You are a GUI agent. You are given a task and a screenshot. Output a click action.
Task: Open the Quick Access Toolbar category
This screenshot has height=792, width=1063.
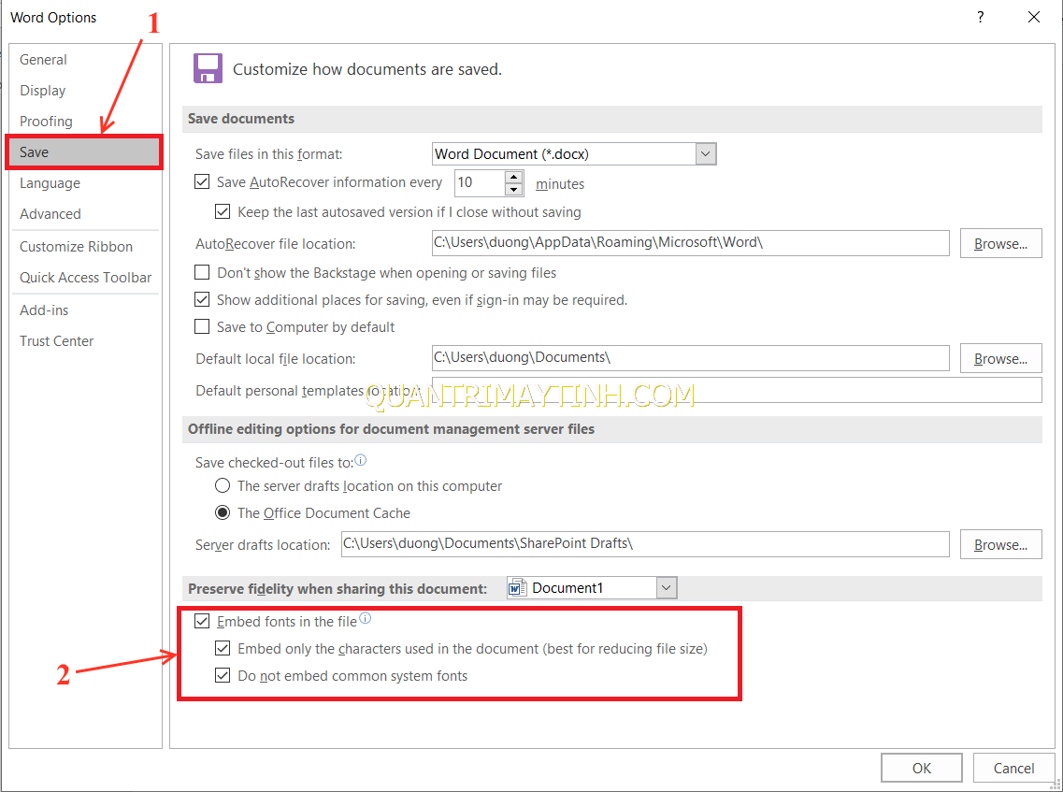pos(85,278)
